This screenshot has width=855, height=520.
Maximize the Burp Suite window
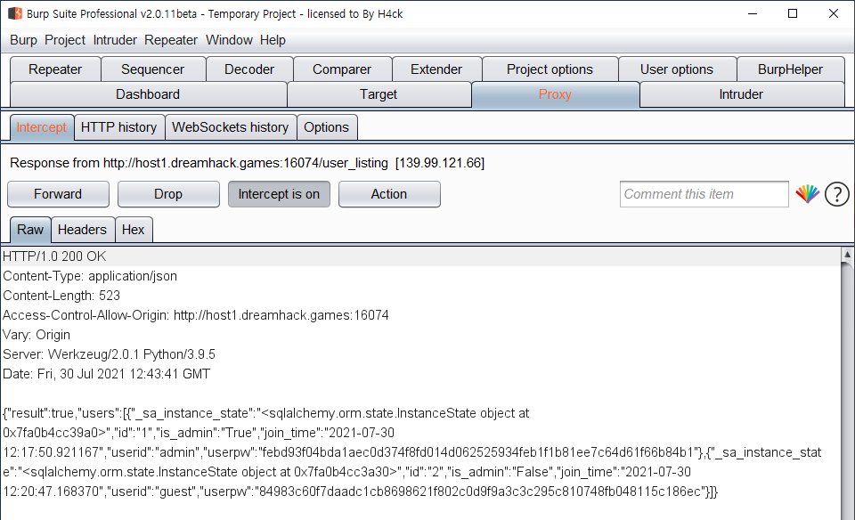coord(793,13)
